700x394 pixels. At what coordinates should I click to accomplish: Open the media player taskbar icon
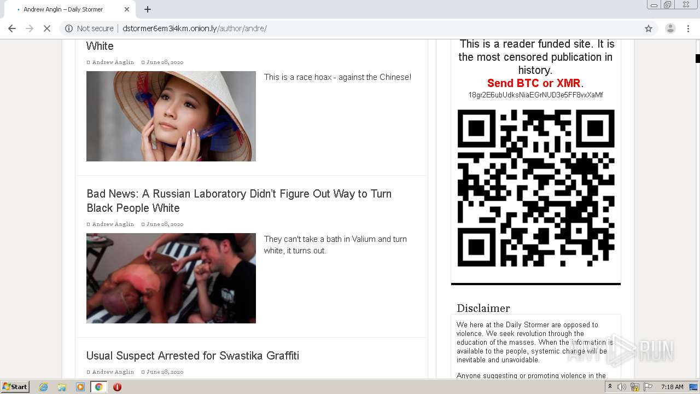[80, 387]
